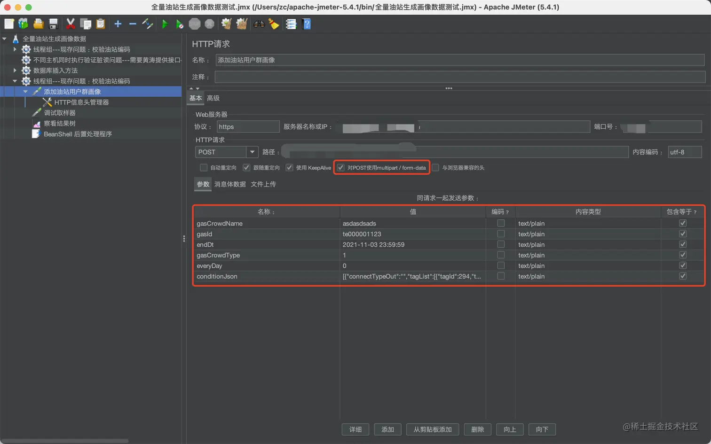
Task: Click the tree panel horizontal scrollbar
Action: pos(65,441)
